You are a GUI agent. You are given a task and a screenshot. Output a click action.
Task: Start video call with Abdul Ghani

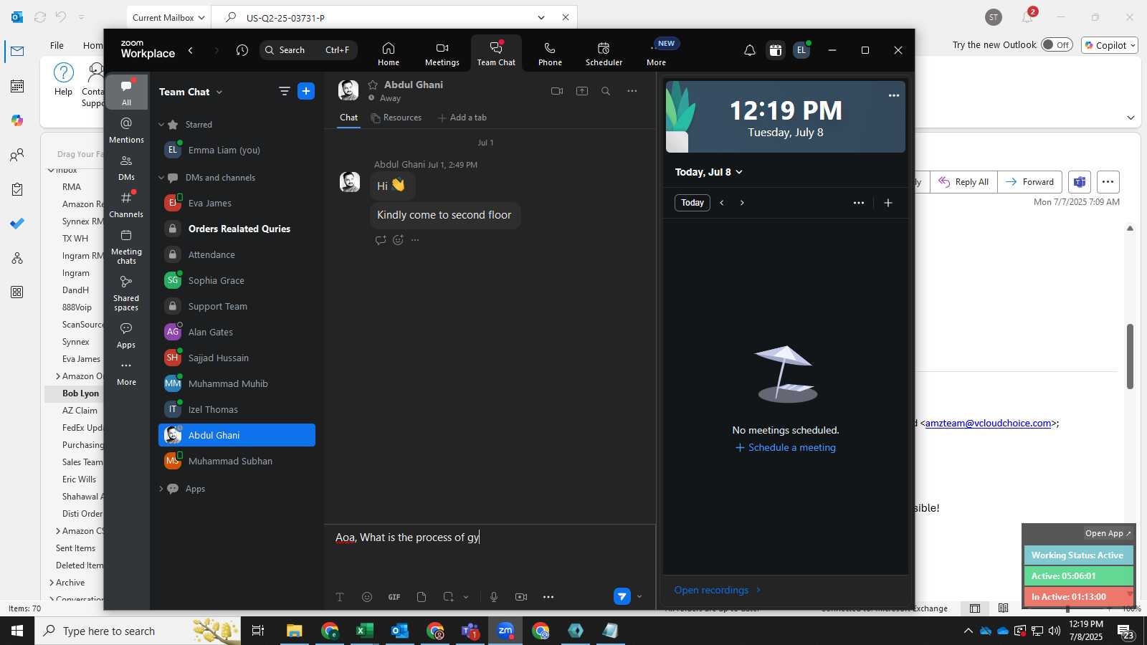[557, 91]
